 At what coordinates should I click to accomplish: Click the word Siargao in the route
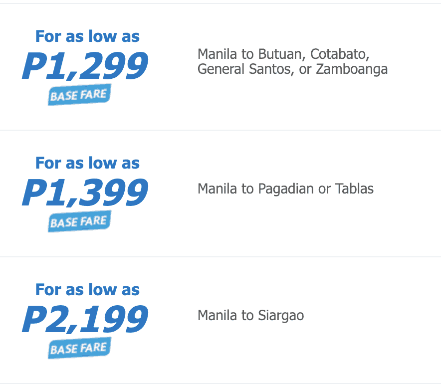click(281, 316)
